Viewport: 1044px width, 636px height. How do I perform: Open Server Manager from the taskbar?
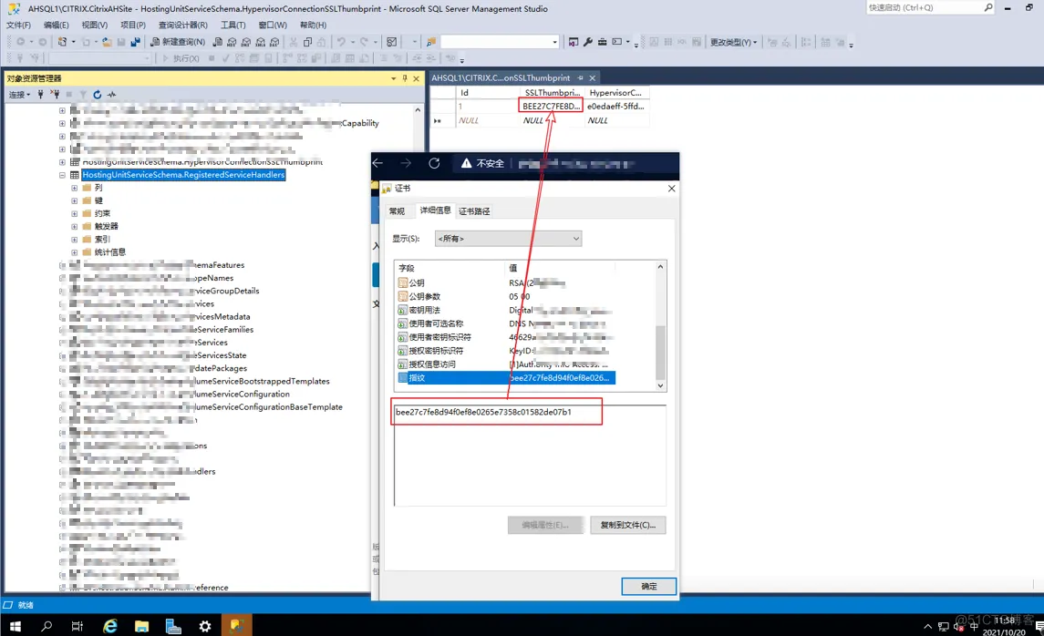coord(174,626)
